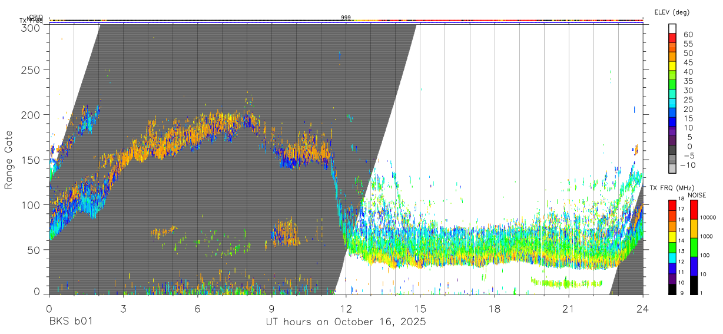723x334 pixels.
Task: Select the 'Range Gate' vertical axis title
Action: 9,160
